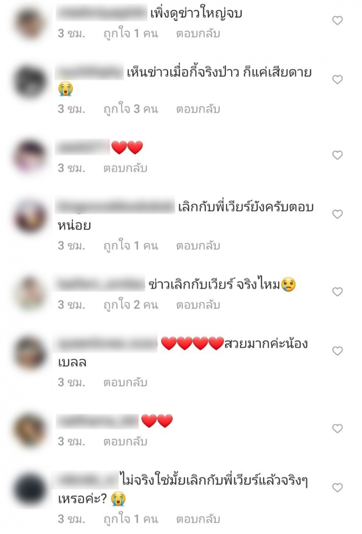The image size is (362, 534).
Task: Reply to the comment 'เพิ่งดูข่าวใหญ่จบ'
Action: (198, 34)
